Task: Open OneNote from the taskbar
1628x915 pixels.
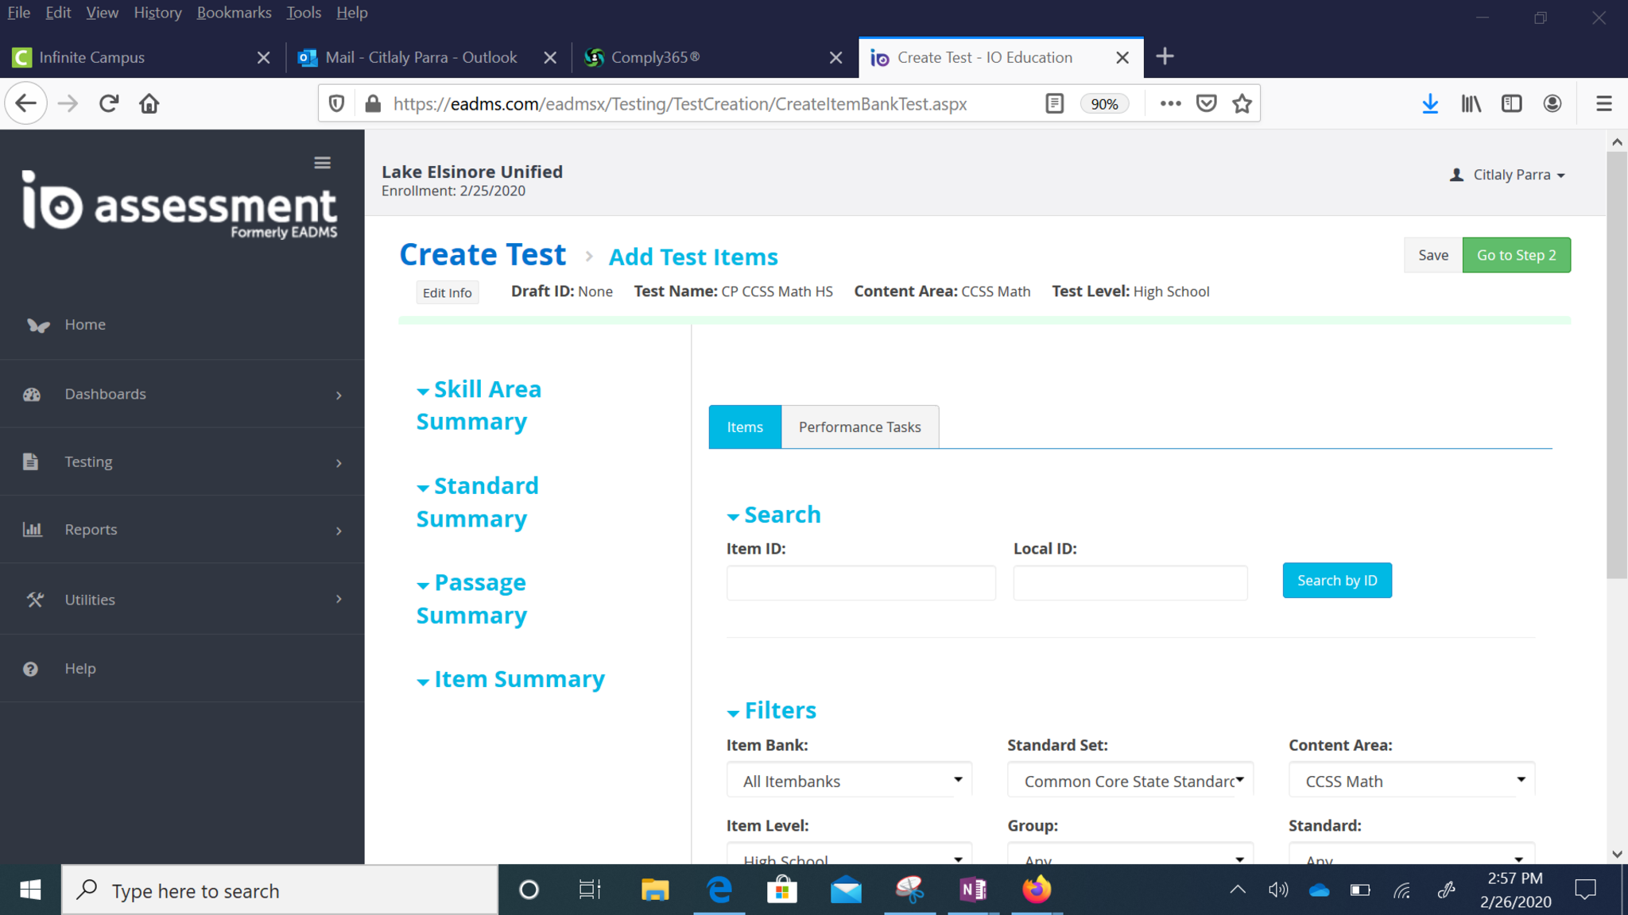Action: (973, 890)
